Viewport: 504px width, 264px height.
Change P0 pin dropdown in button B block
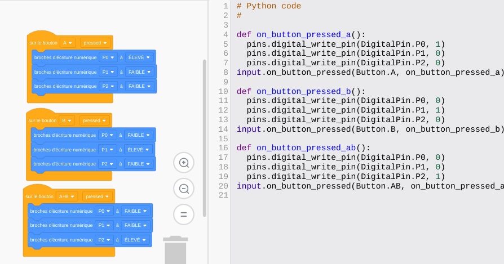pos(107,135)
